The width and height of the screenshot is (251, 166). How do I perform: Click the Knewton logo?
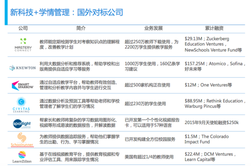(x=23, y=68)
